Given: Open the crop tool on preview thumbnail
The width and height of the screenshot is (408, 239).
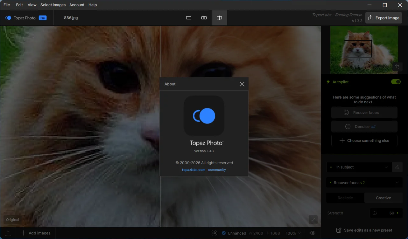Looking at the screenshot, I should coord(397,67).
